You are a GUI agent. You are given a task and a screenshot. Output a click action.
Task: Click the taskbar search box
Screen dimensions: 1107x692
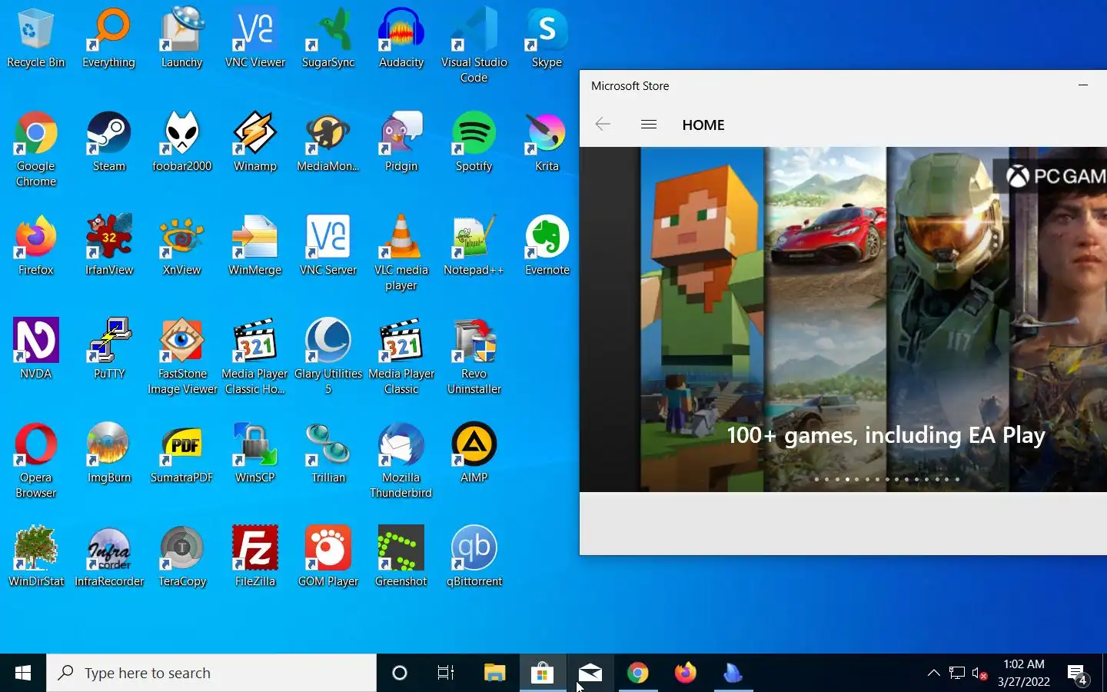click(x=211, y=673)
